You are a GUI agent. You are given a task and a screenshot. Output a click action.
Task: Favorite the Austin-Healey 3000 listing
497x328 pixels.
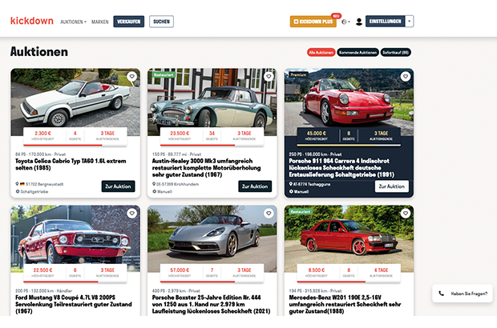pyautogui.click(x=269, y=76)
